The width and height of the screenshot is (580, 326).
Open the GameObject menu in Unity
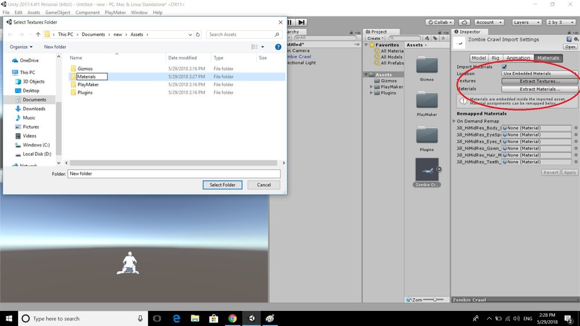click(x=57, y=13)
